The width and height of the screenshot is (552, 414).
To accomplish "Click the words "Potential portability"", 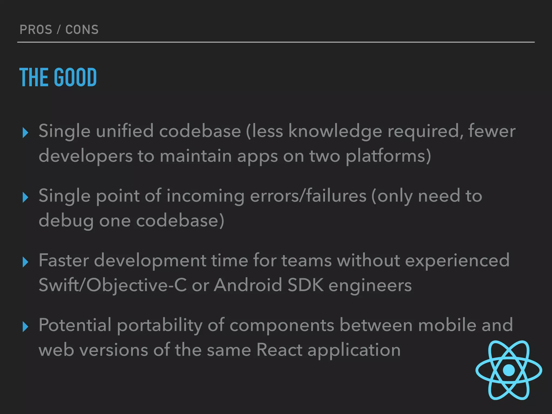I will (x=120, y=325).
